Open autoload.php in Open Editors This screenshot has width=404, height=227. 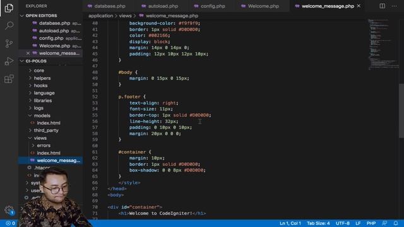[x=54, y=31]
